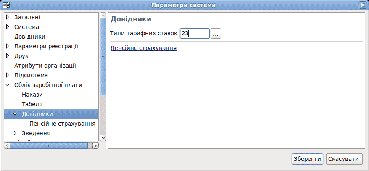Screen dimensions: 369x171
Task: Click the tree's vertical scrollbar thumb
Action: click(x=103, y=57)
